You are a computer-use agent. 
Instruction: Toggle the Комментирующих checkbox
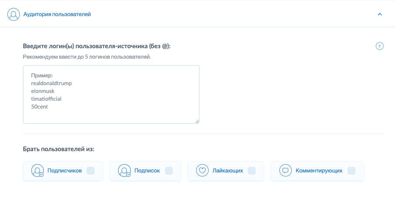pyautogui.click(x=351, y=171)
